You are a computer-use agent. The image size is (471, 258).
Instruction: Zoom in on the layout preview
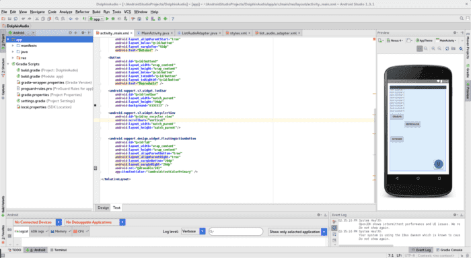click(x=433, y=49)
